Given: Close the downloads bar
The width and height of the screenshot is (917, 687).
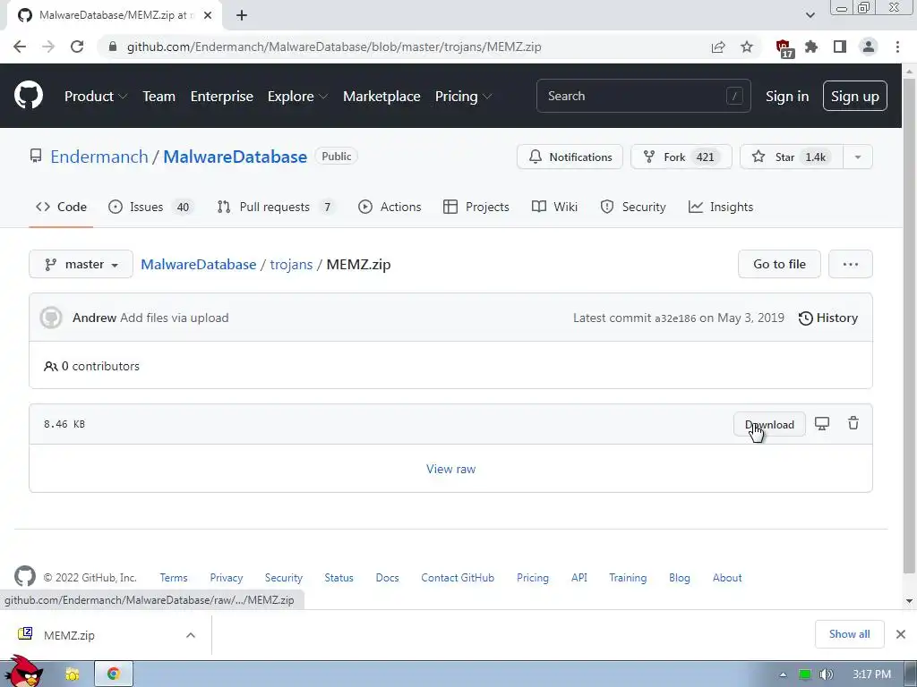Looking at the screenshot, I should pyautogui.click(x=901, y=634).
